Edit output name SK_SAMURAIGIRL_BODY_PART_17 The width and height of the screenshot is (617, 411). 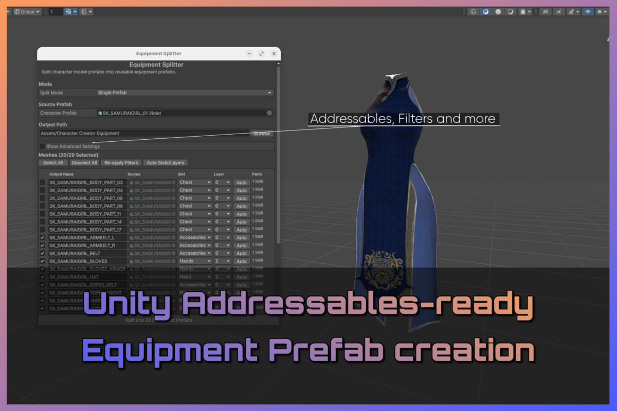87,230
